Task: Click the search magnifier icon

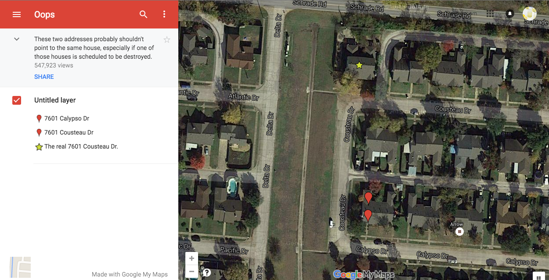Action: [144, 14]
